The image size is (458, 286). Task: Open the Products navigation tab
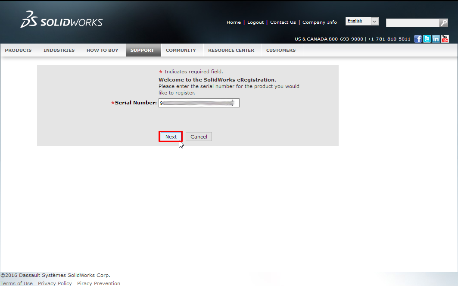(x=18, y=50)
